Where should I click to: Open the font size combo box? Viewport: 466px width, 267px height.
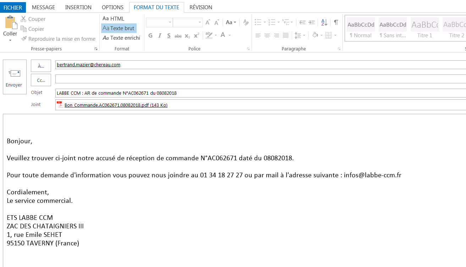coord(188,22)
